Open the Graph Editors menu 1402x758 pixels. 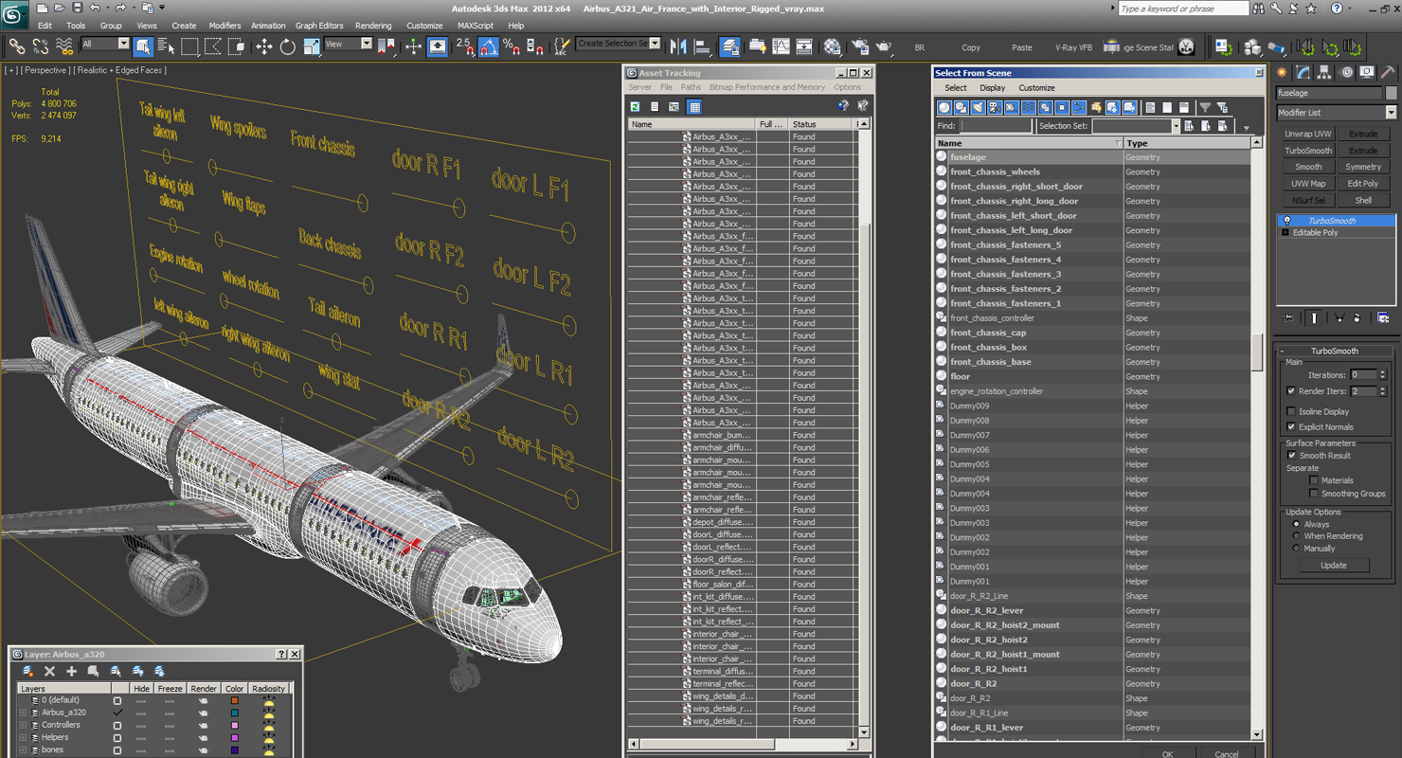click(319, 26)
